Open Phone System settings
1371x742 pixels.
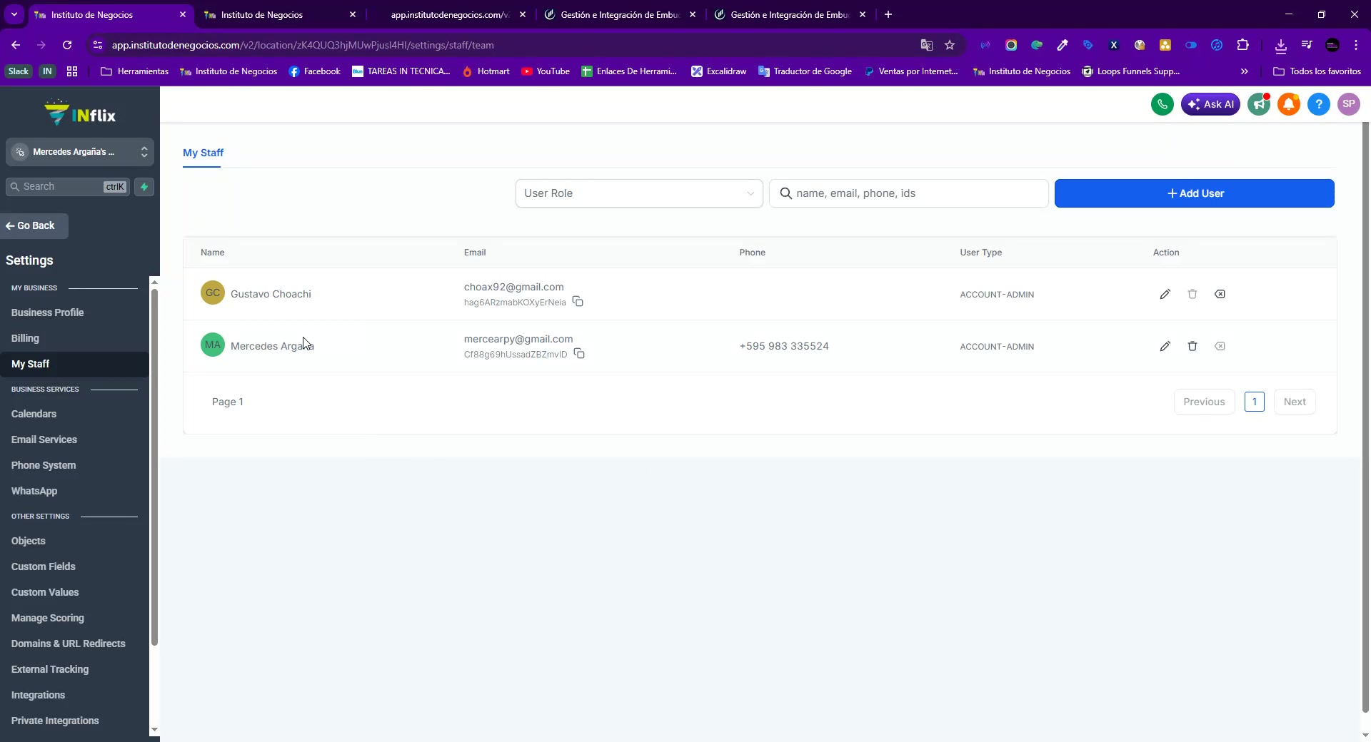click(44, 465)
